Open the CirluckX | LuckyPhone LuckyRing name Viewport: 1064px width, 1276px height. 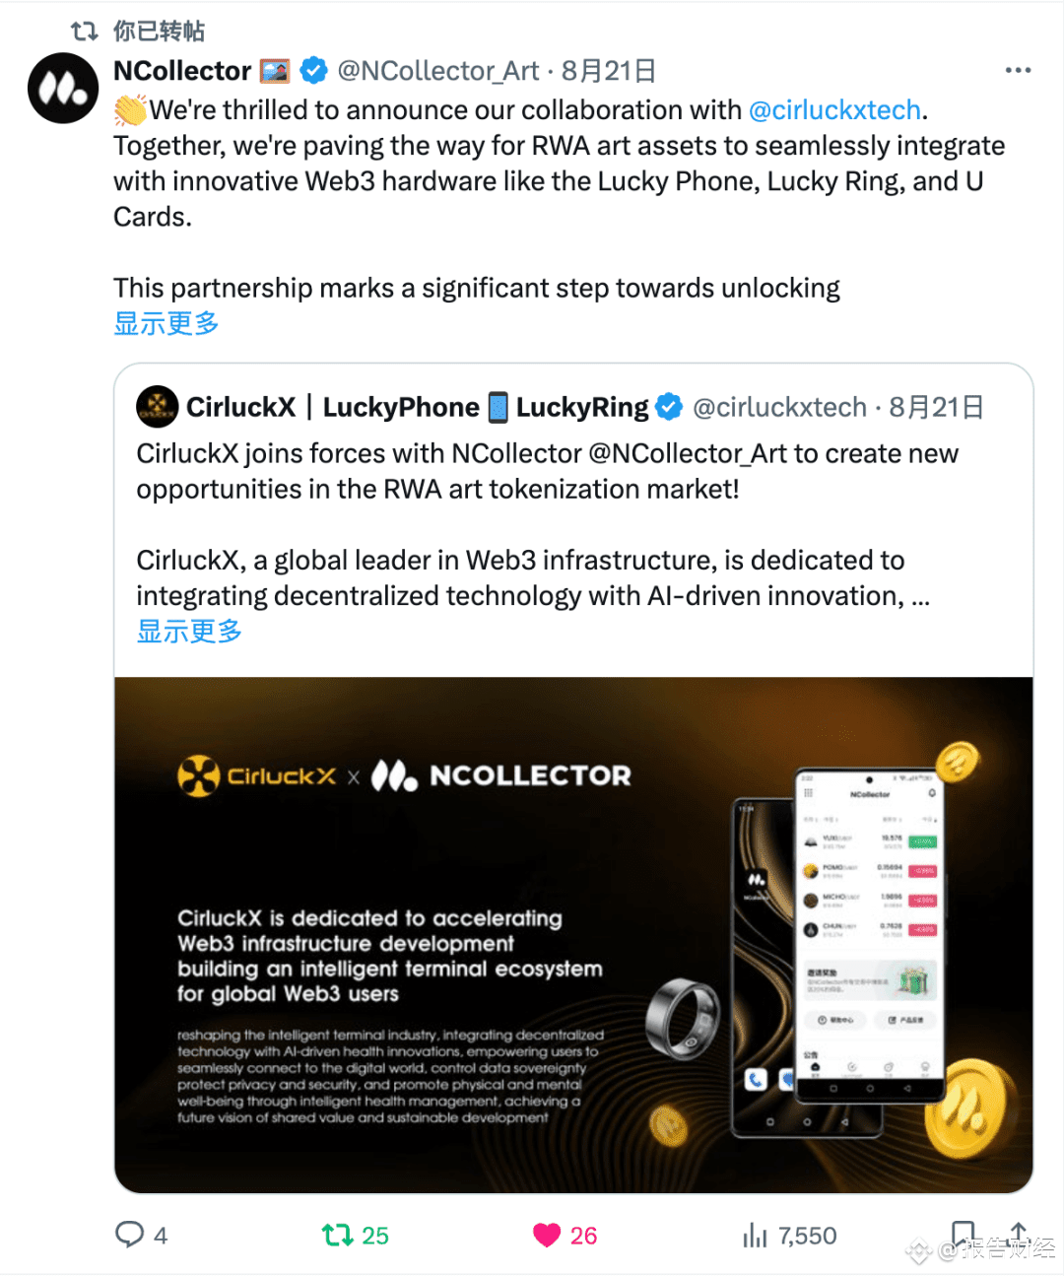pyautogui.click(x=417, y=407)
